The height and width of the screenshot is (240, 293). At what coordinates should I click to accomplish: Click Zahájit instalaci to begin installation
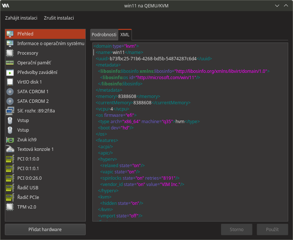coord(21,18)
